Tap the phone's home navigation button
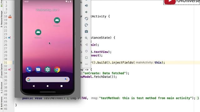200x112 pixels. pos(47,86)
